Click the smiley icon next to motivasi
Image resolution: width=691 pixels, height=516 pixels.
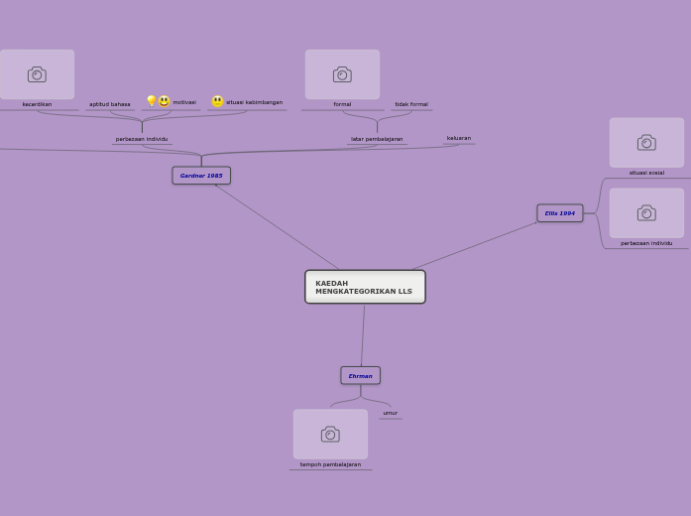tap(165, 101)
